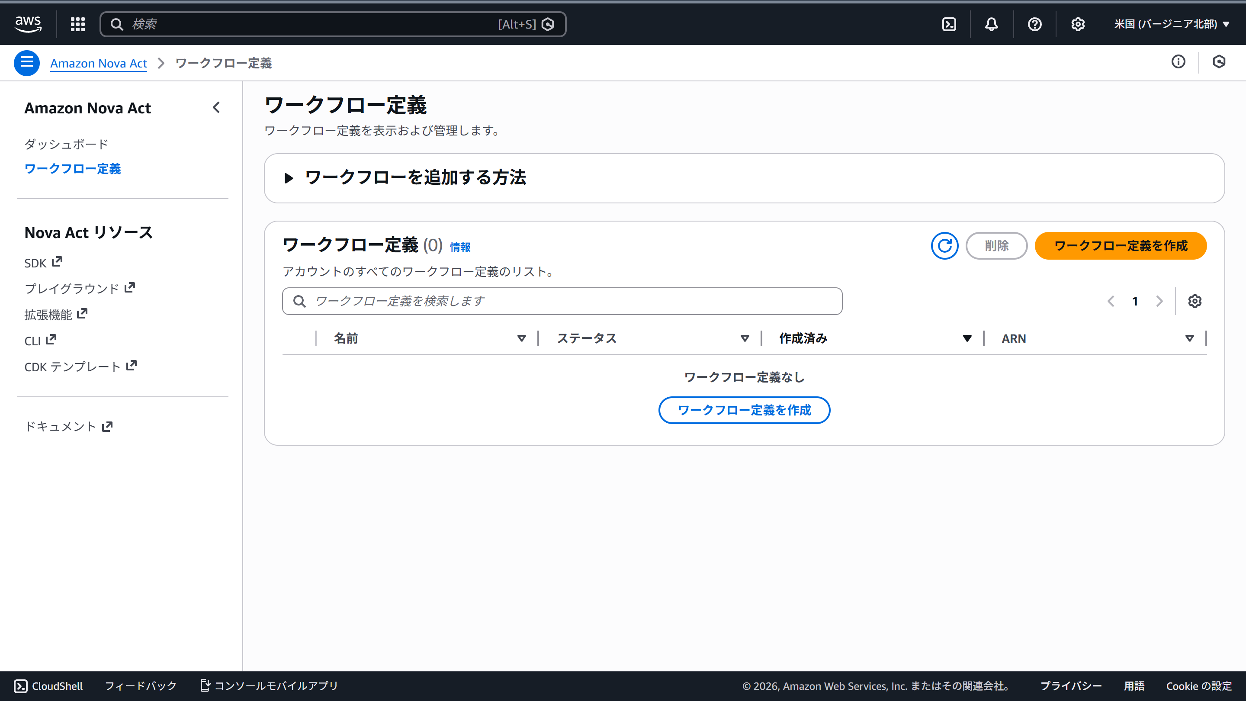The height and width of the screenshot is (701, 1246).
Task: Open the Amazon Nova Act breadcrumb link
Action: point(99,63)
